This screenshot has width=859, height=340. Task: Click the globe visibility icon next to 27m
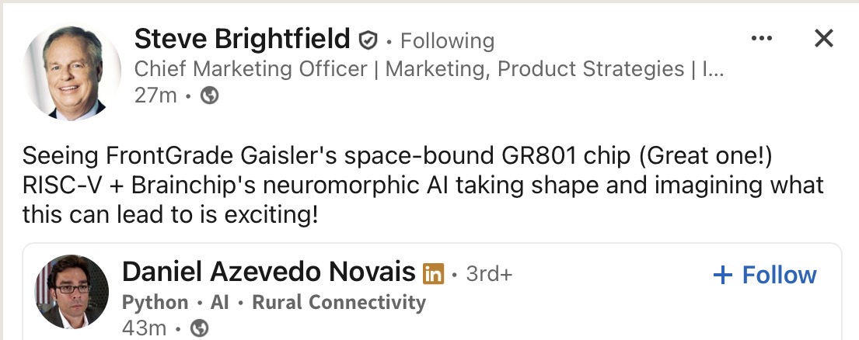point(210,95)
